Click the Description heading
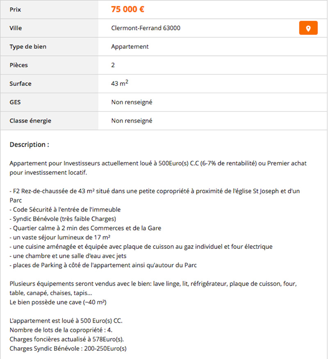The width and height of the screenshot is (328, 359). 30,145
